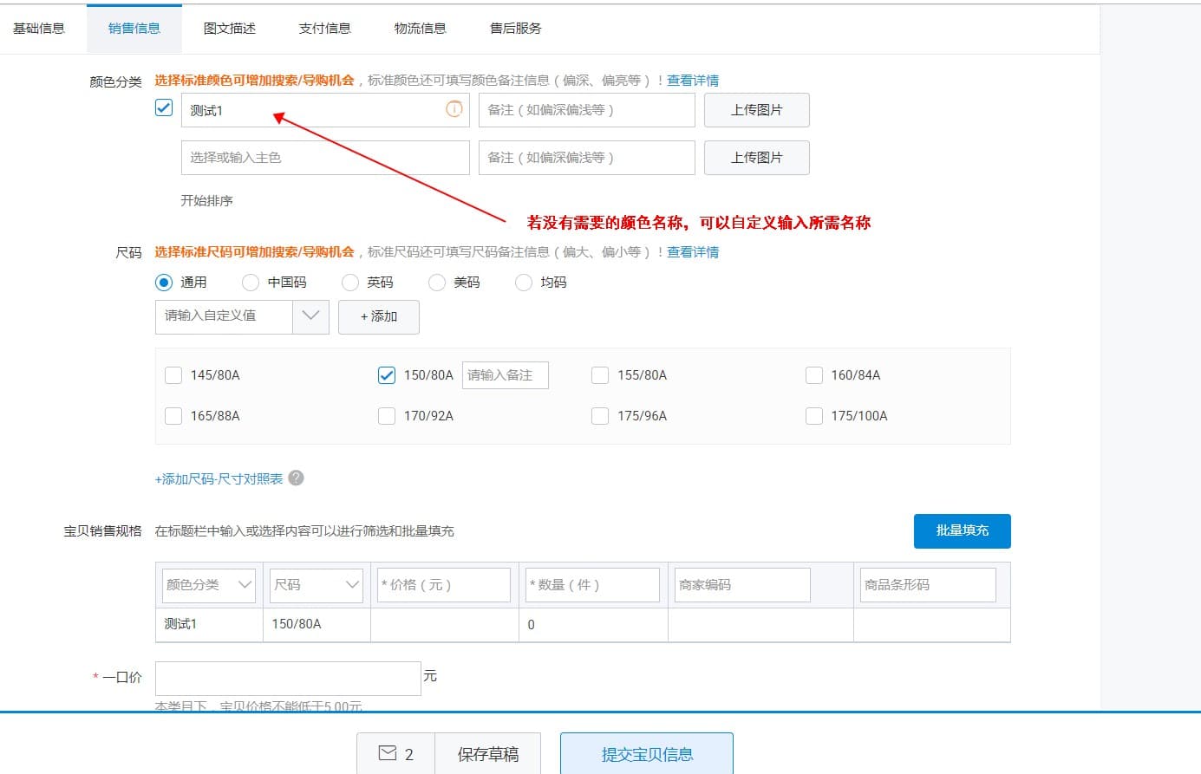
Task: Uncheck the selected 150/80A size checkbox
Action: [x=386, y=374]
